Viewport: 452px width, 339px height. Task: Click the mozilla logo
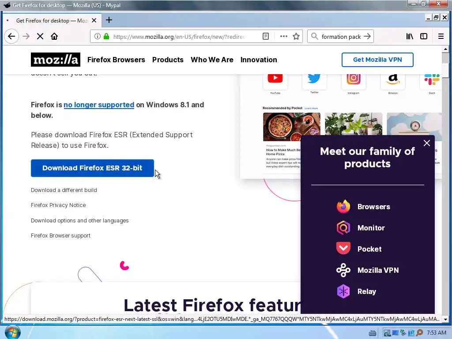click(x=56, y=60)
